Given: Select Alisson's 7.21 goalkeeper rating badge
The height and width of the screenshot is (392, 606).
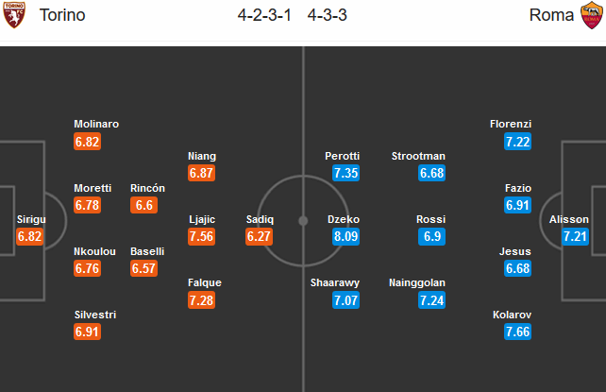Looking at the screenshot, I should point(575,236).
